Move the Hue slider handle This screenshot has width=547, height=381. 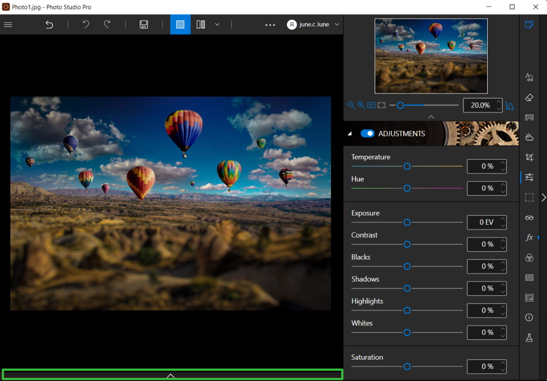click(x=407, y=188)
